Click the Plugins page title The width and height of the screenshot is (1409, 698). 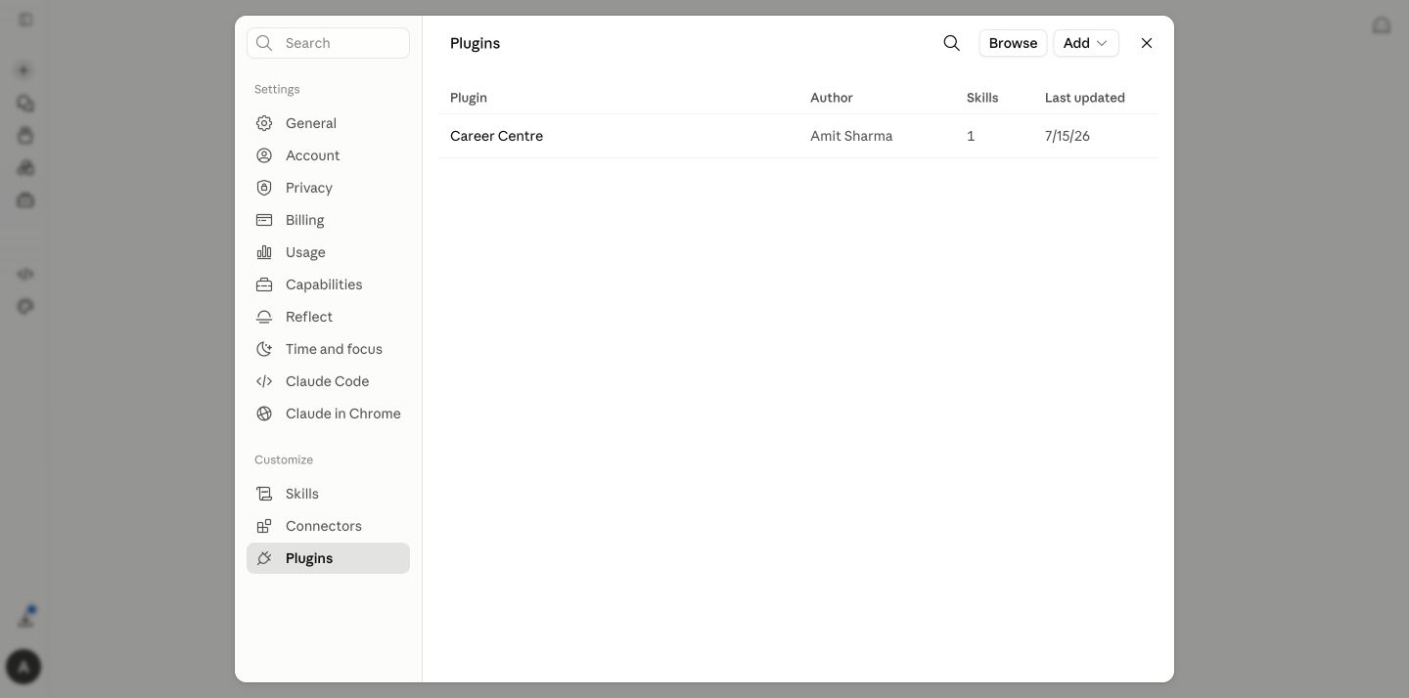(475, 43)
